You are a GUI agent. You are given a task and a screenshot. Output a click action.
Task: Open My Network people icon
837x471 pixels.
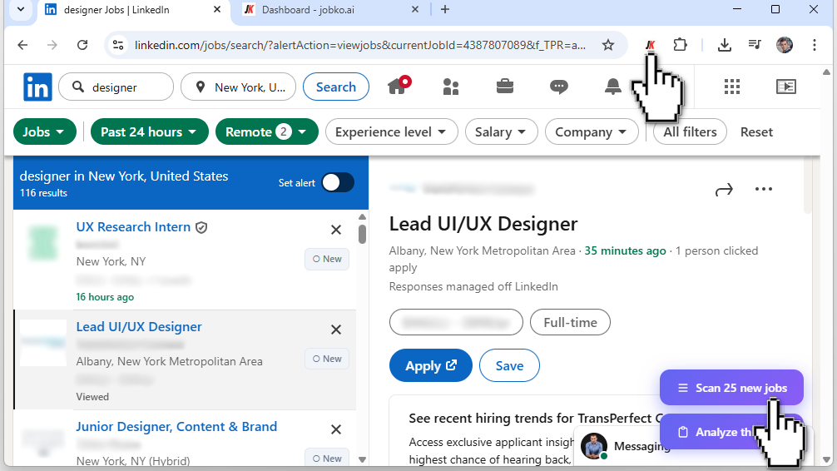point(451,87)
